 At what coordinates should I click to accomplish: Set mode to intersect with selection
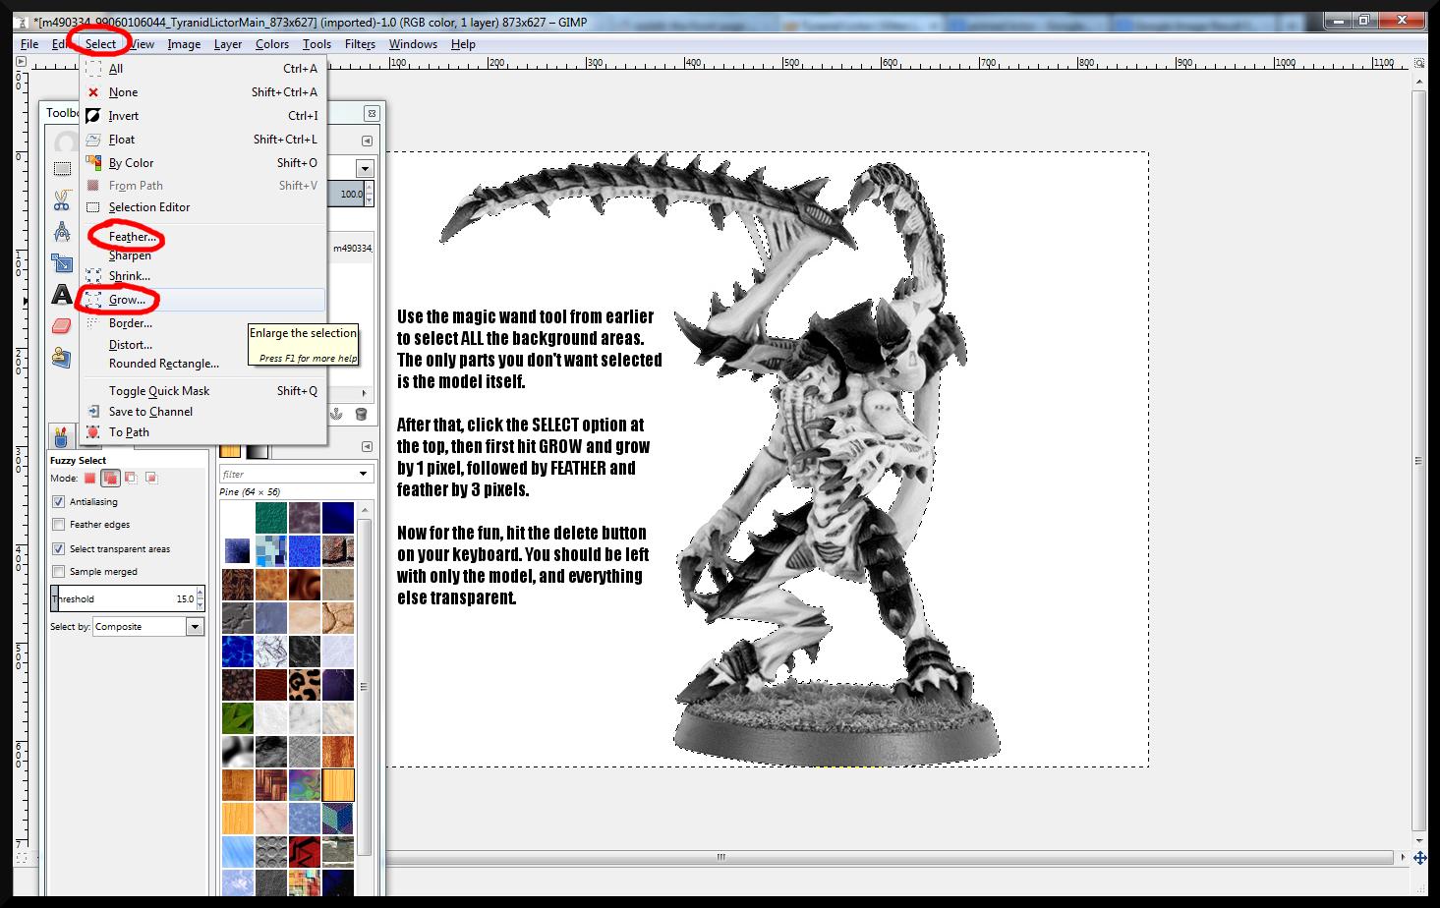151,478
